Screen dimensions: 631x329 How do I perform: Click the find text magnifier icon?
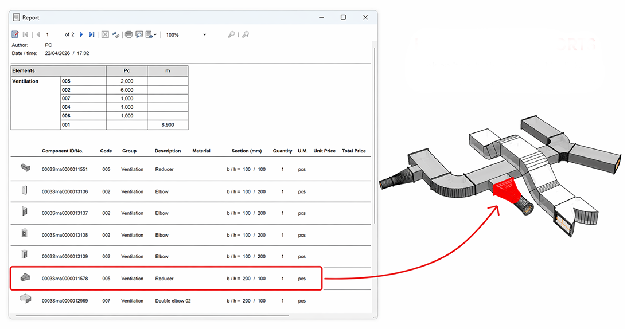pyautogui.click(x=231, y=34)
